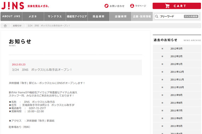The height and width of the screenshot is (134, 202).
Task: Open the 機能性アイウエア menu
Action: 77,17
